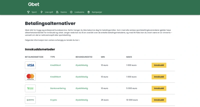
Task: Click the trophy icon beside Sport
Action: pos(28,12)
